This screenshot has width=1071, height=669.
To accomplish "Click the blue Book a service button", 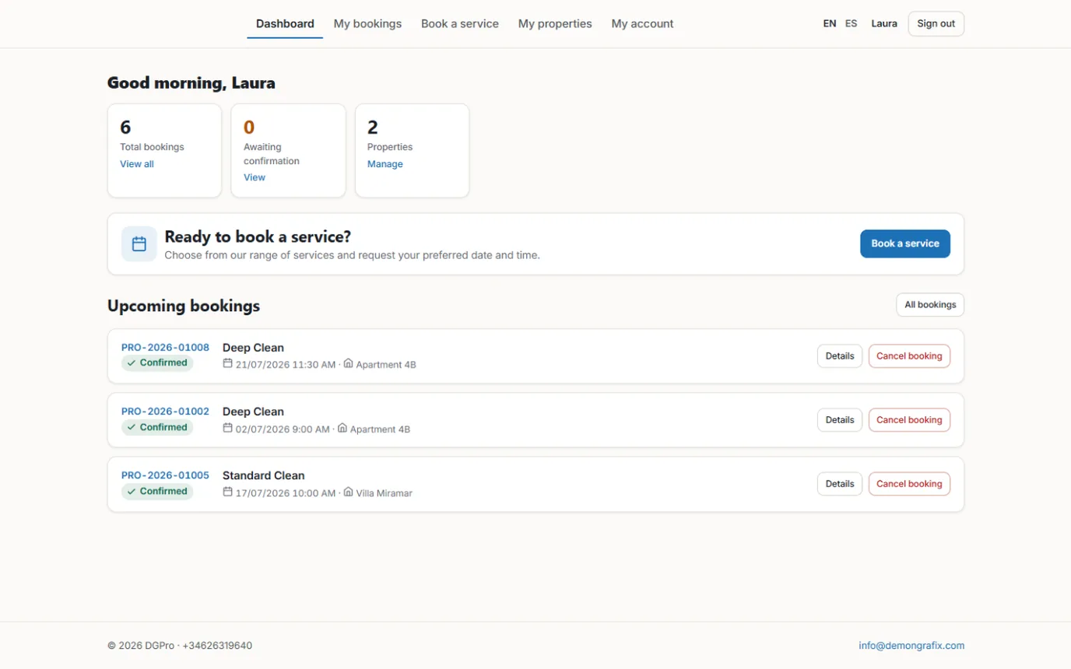I will pyautogui.click(x=905, y=243).
